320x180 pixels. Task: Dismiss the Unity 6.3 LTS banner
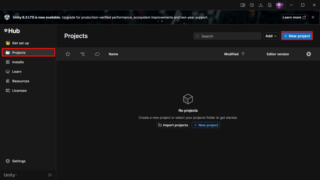313,17
